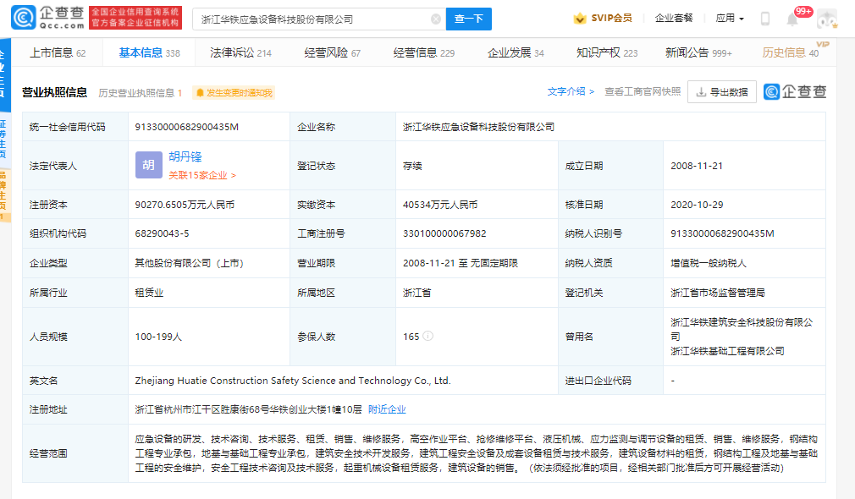This screenshot has width=855, height=499.
Task: Click 导出数据 export button
Action: [722, 91]
